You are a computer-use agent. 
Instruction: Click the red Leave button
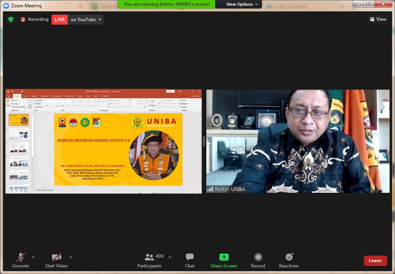coord(375,261)
